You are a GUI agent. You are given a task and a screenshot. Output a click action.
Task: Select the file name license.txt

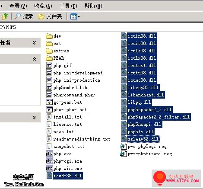tap(67, 124)
